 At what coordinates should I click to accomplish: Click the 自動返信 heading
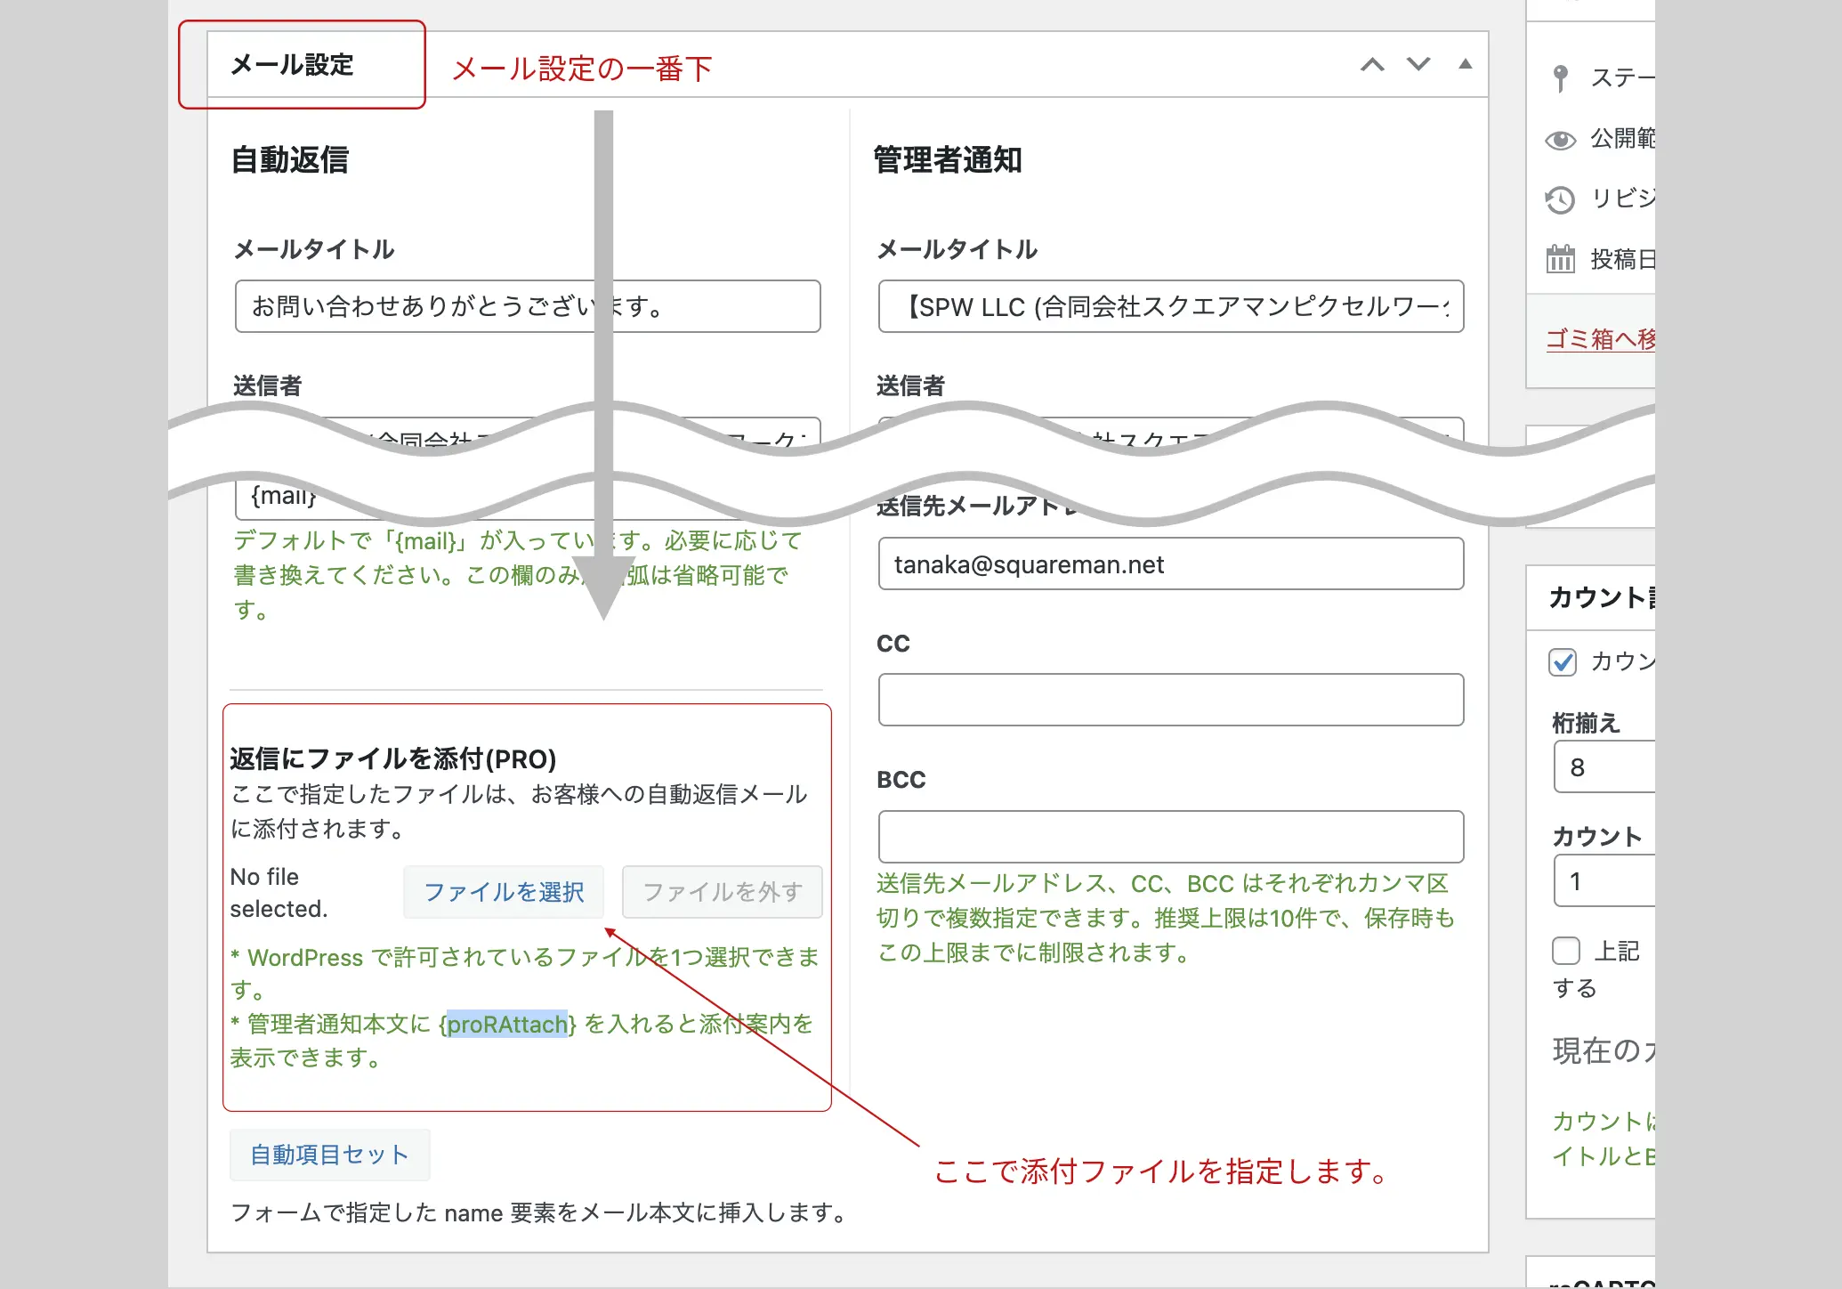(x=290, y=160)
